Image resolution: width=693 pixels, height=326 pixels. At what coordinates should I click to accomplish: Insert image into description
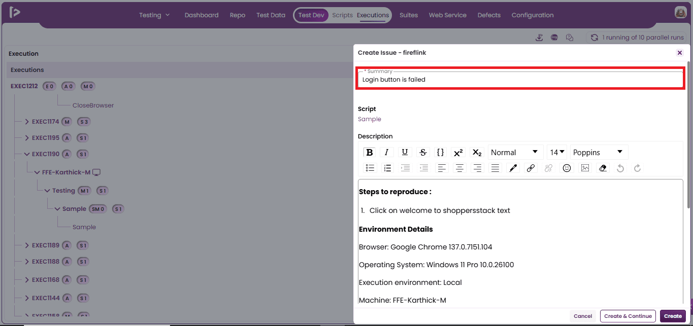click(585, 168)
